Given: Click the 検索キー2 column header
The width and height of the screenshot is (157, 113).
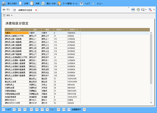Looking at the screenshot, I should click(x=74, y=30).
